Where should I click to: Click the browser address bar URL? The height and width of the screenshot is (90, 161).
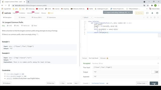[31, 5]
